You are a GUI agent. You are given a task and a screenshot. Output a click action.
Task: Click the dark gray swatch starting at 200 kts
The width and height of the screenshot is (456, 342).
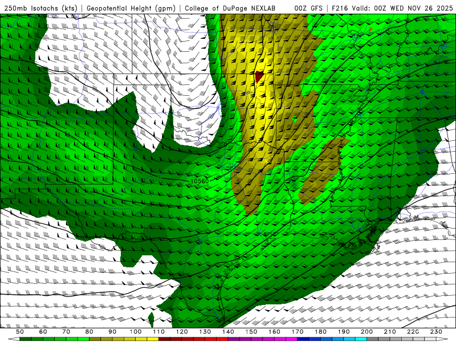(373, 339)
